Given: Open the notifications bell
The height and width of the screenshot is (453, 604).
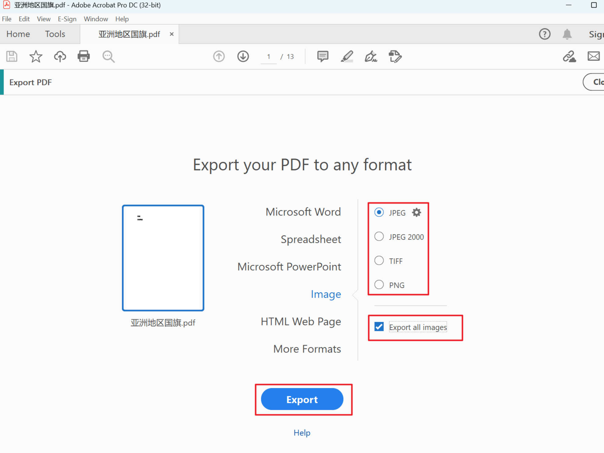Looking at the screenshot, I should pos(568,34).
